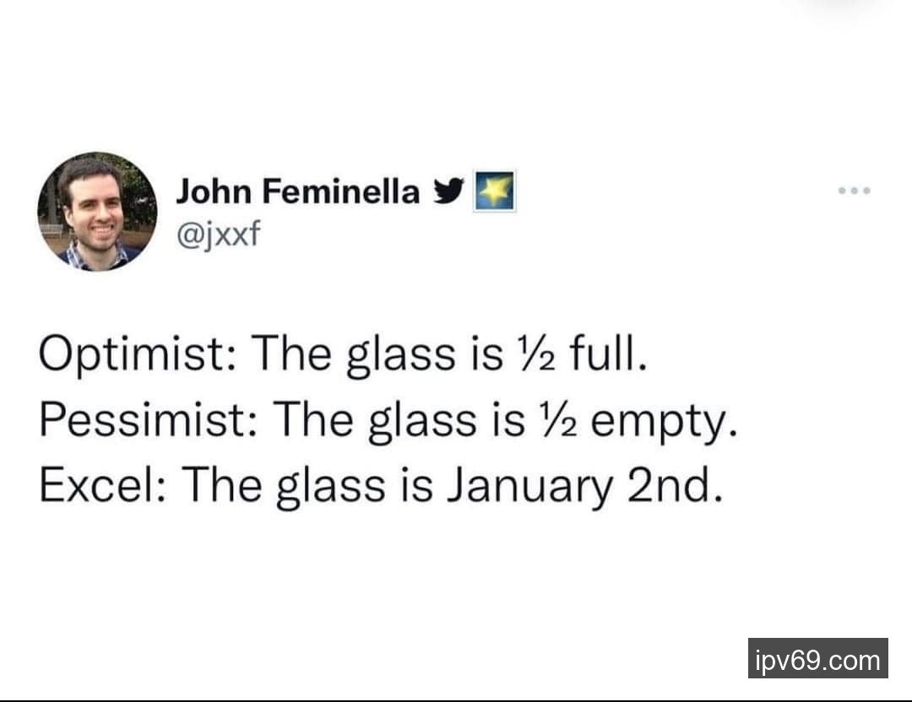Click John Feminella's profile photo

tap(97, 212)
